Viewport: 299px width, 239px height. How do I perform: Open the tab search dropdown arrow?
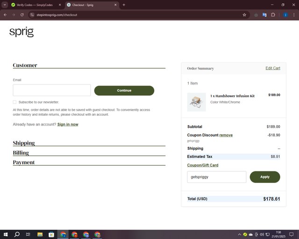[5, 5]
